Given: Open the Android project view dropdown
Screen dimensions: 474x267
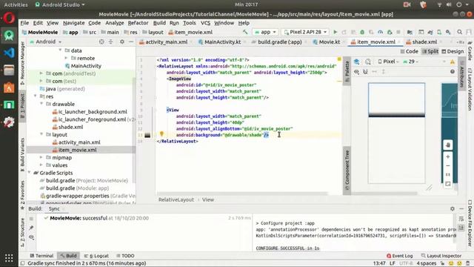Looking at the screenshot, I should [46, 42].
